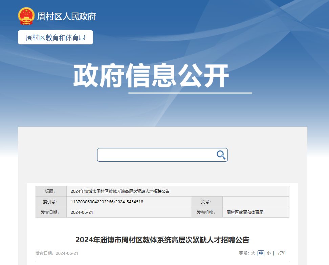Click the bold article headline 2024年淄博市周村区教体系统高层次紧缺人才招聘公告
Image resolution: width=329 pixels, height=265 pixels.
[x=162, y=240]
